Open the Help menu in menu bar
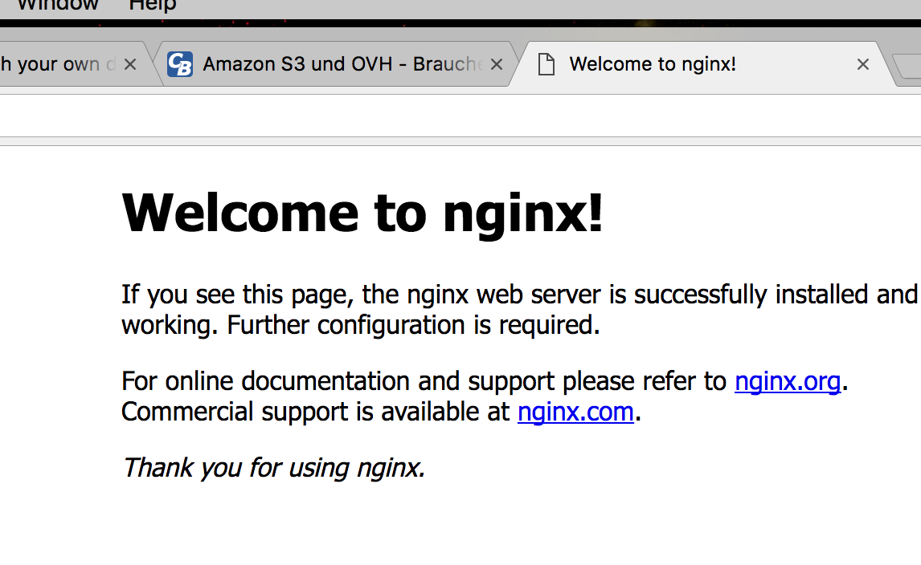The image size is (921, 565). click(x=153, y=6)
